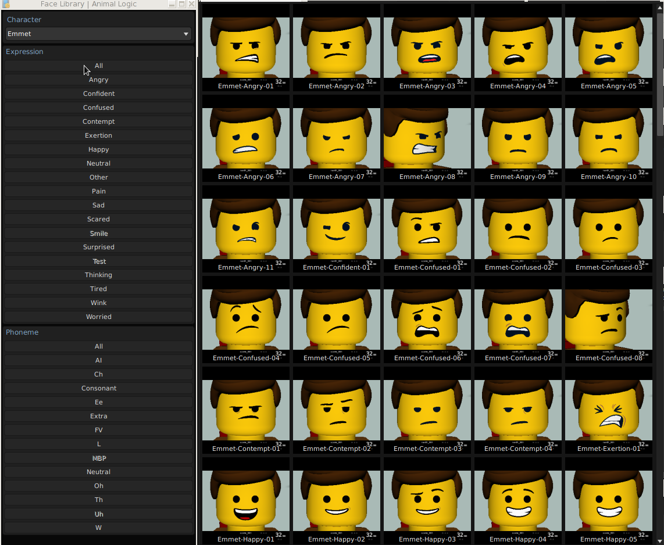Filter expressions by Tired
Viewport: 664px width, 545px height.
tap(98, 289)
